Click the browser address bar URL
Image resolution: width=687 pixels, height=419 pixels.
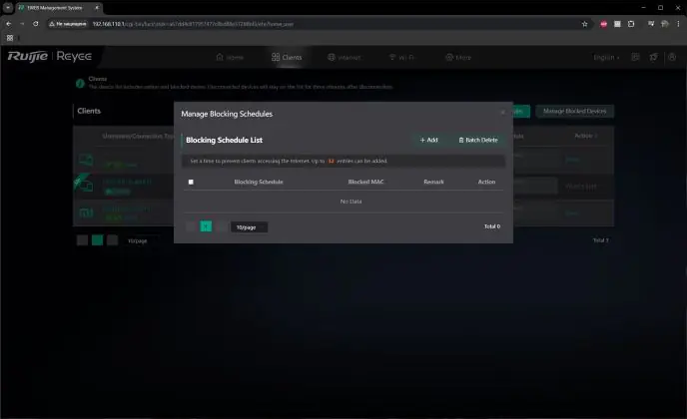(x=193, y=24)
